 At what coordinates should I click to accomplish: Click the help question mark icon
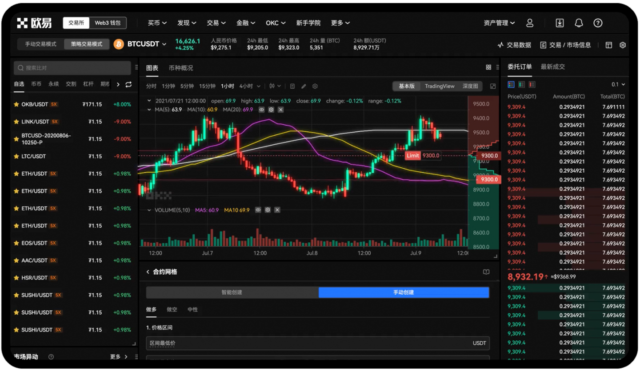pyautogui.click(x=598, y=23)
